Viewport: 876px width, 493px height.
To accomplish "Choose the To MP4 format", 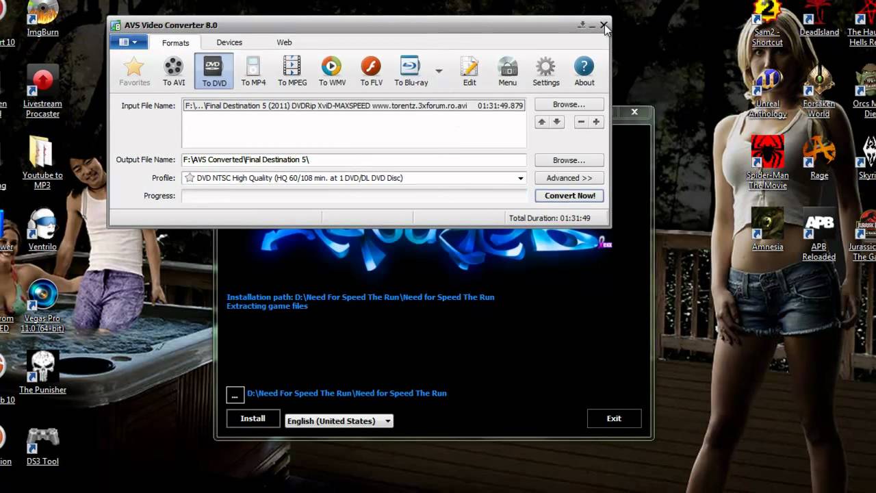I will click(253, 71).
